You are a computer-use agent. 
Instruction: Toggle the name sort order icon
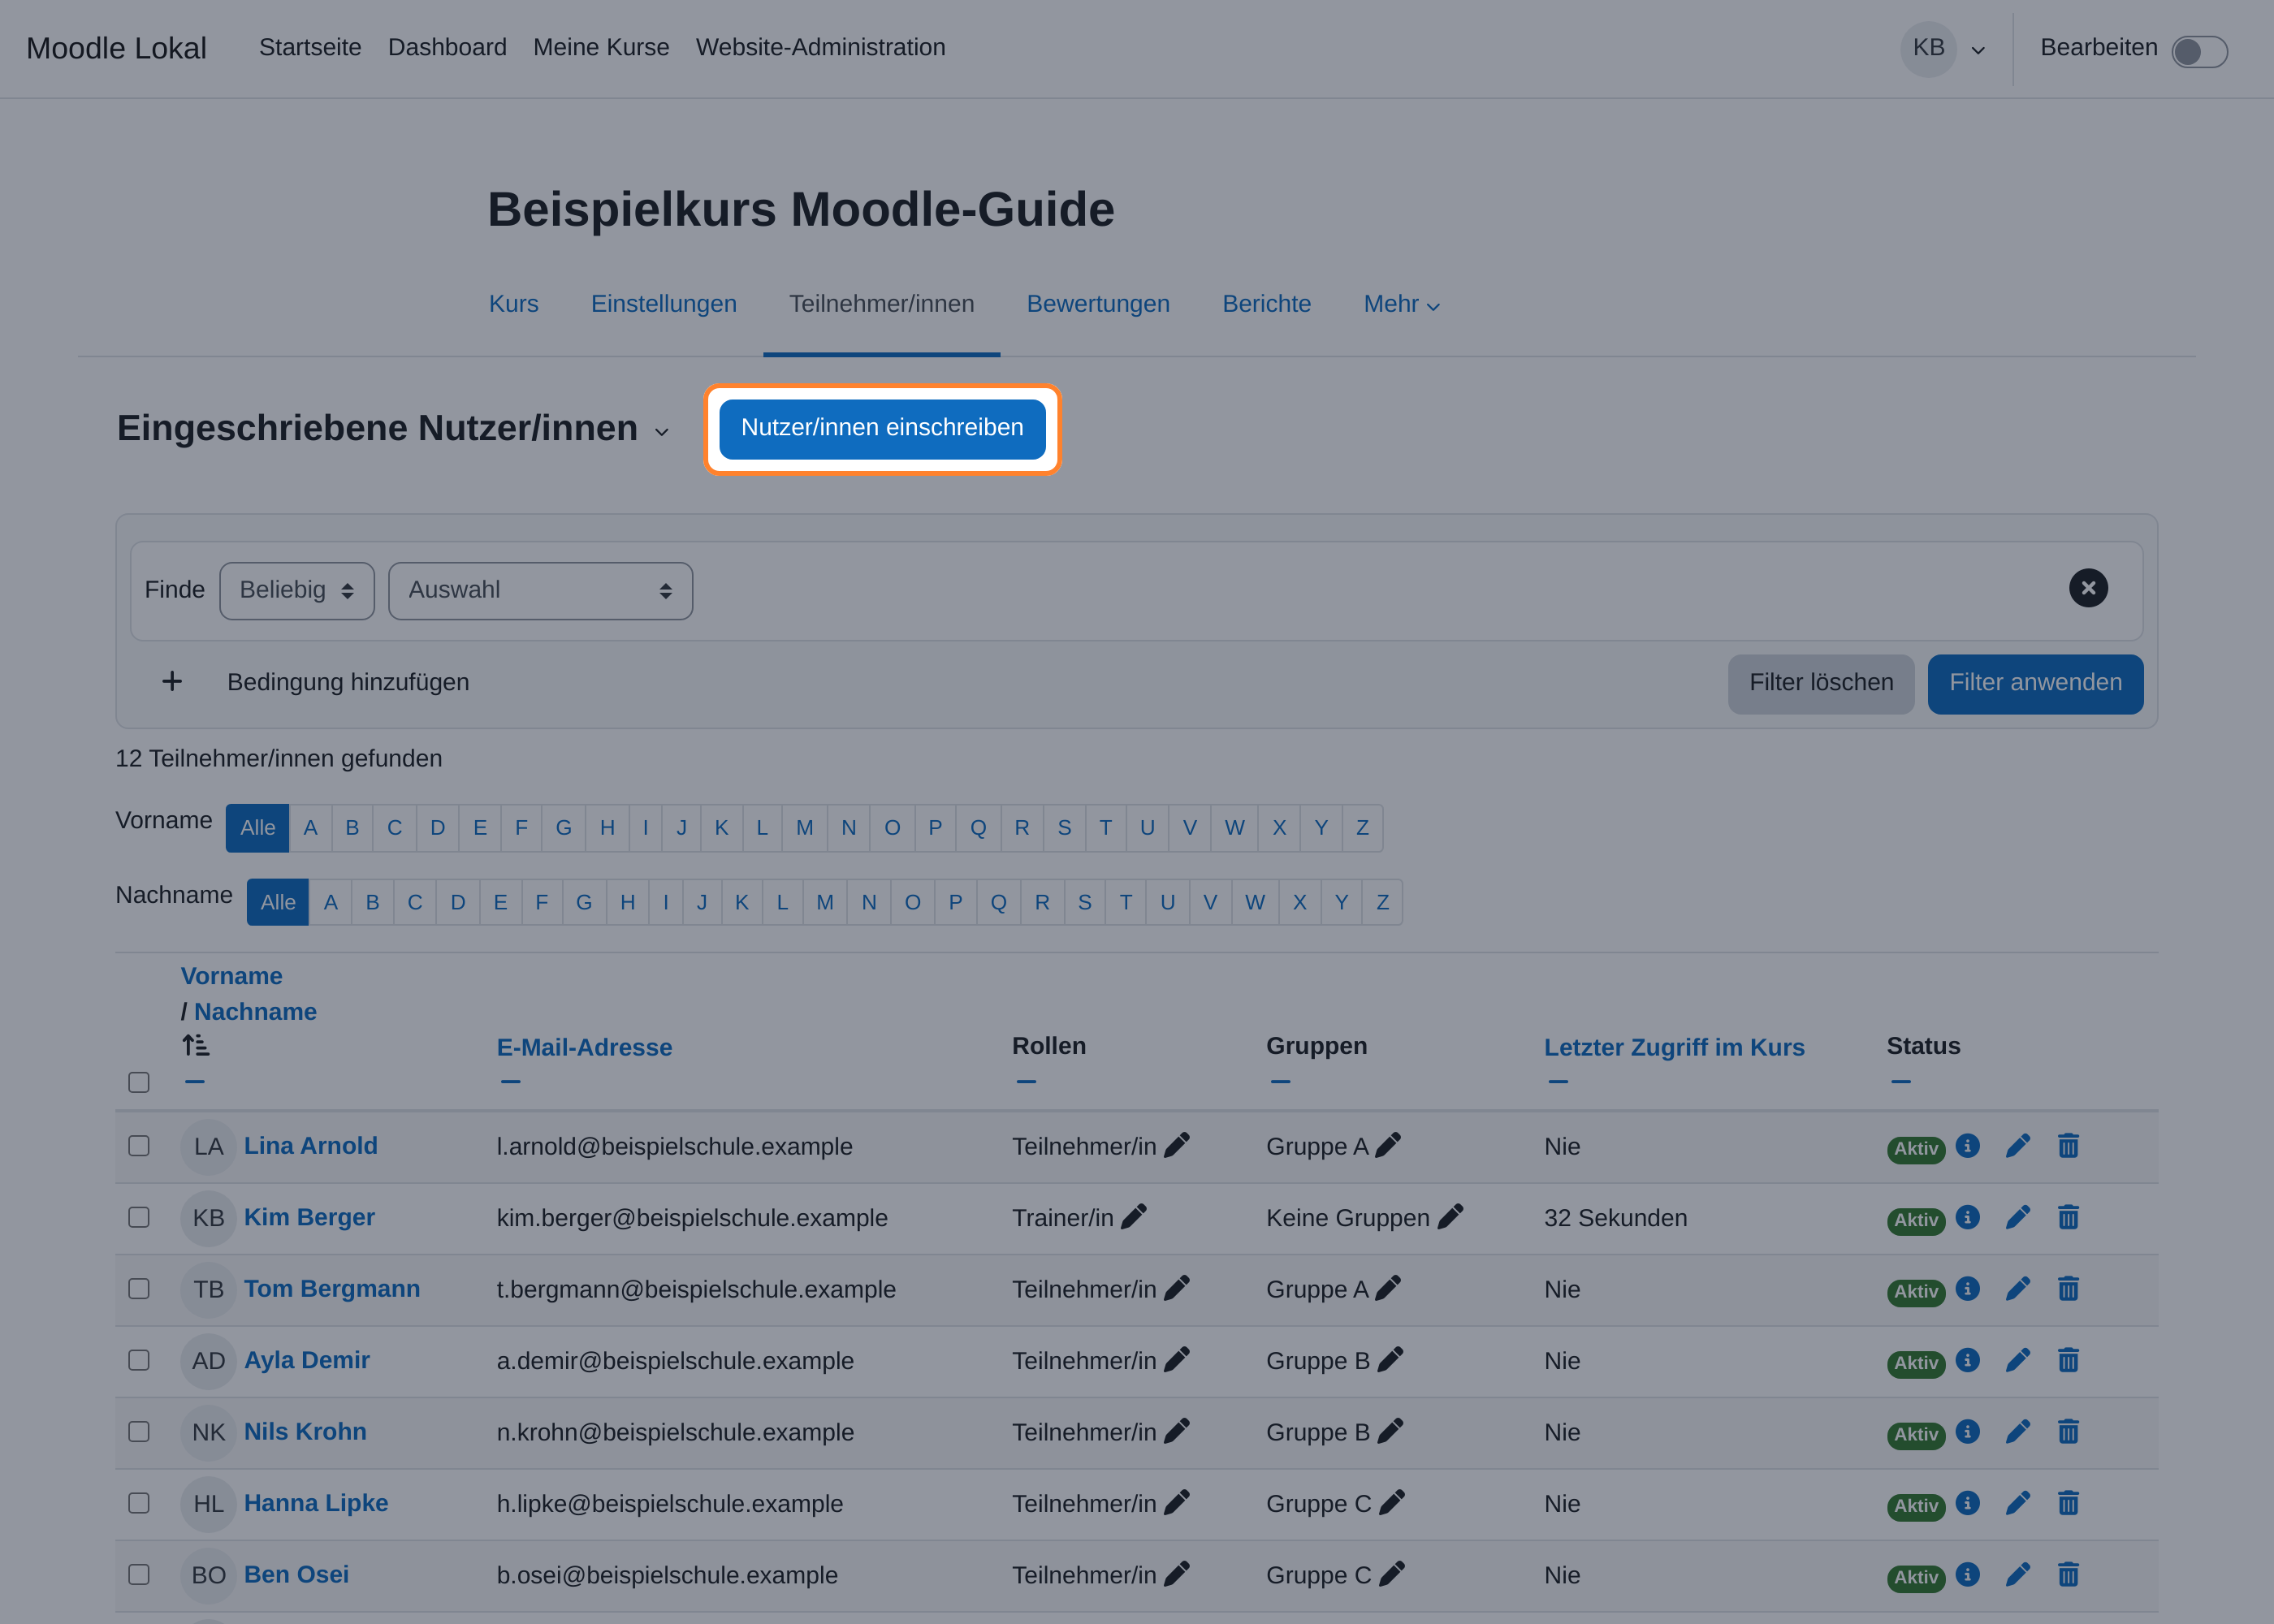(x=195, y=1046)
